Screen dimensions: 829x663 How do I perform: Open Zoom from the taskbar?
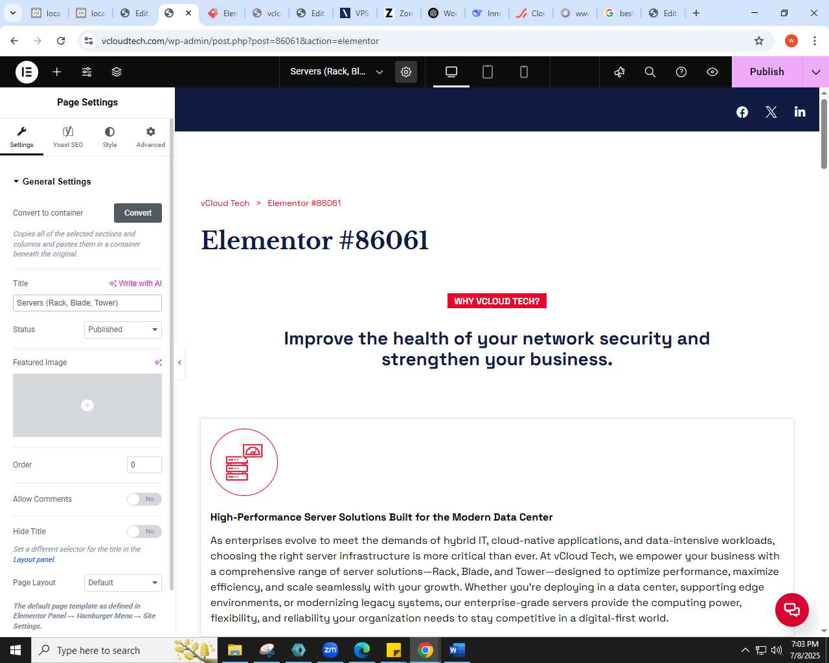point(330,650)
